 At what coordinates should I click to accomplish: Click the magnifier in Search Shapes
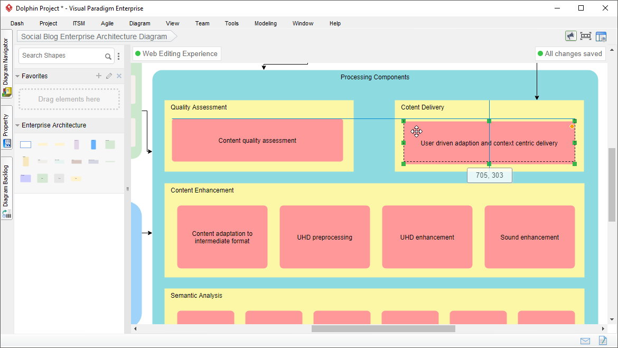tap(108, 57)
